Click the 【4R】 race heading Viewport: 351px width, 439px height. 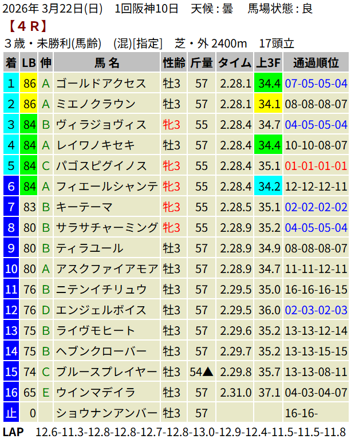coord(27,26)
